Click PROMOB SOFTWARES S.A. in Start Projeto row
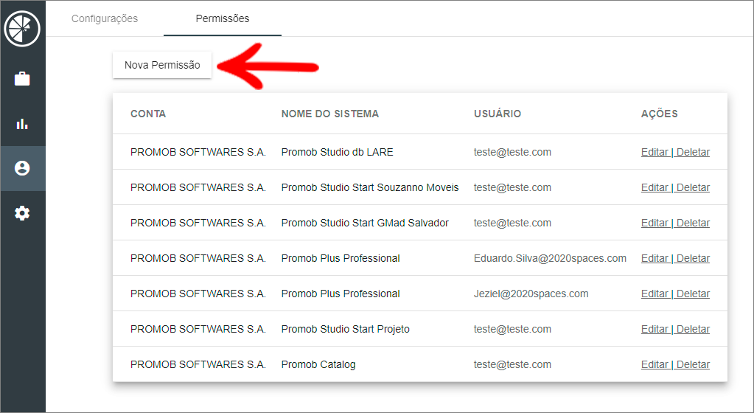The height and width of the screenshot is (413, 754). click(198, 329)
